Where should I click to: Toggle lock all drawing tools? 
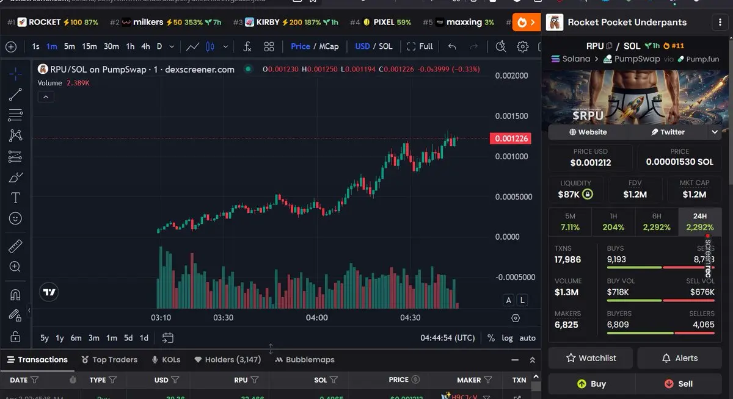point(16,336)
